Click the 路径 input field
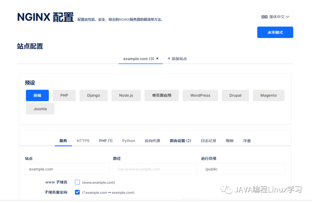The height and width of the screenshot is (203, 312). click(155, 169)
